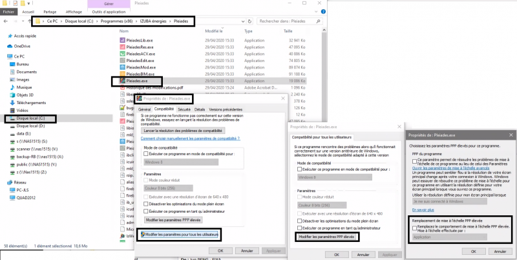Open the Documents folder icon
517x260 pixels.
pyautogui.click(x=12, y=72)
